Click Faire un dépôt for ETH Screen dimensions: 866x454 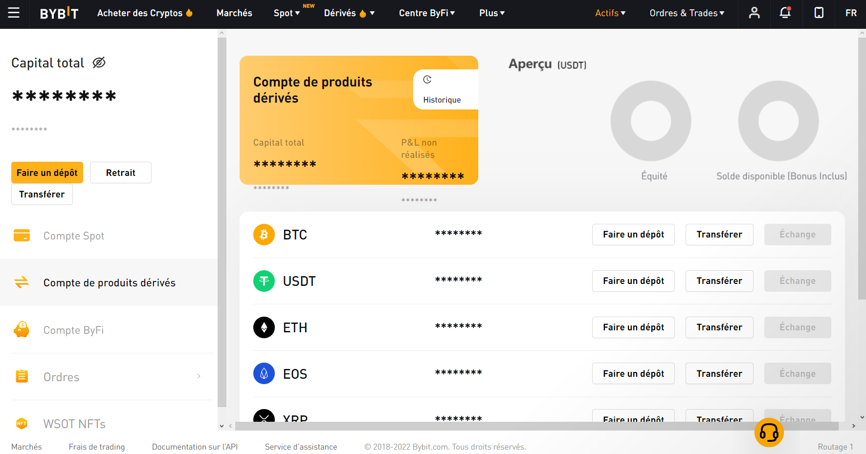[x=633, y=327]
